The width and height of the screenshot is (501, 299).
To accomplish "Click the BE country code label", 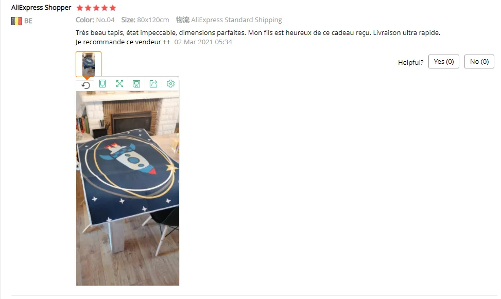I will pyautogui.click(x=28, y=21).
